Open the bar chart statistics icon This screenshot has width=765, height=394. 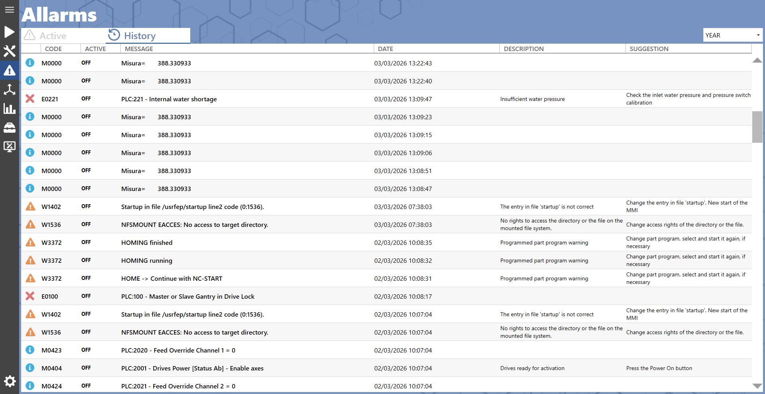click(10, 108)
